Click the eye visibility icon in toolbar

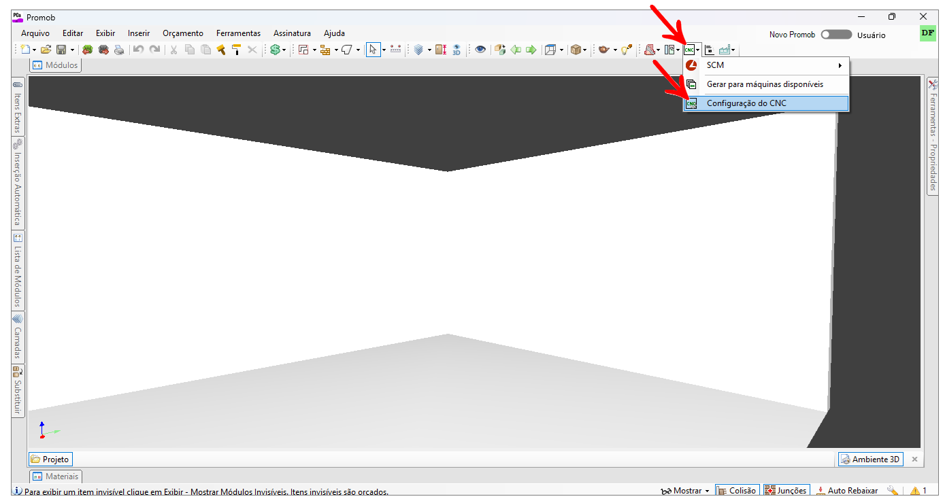coord(480,50)
